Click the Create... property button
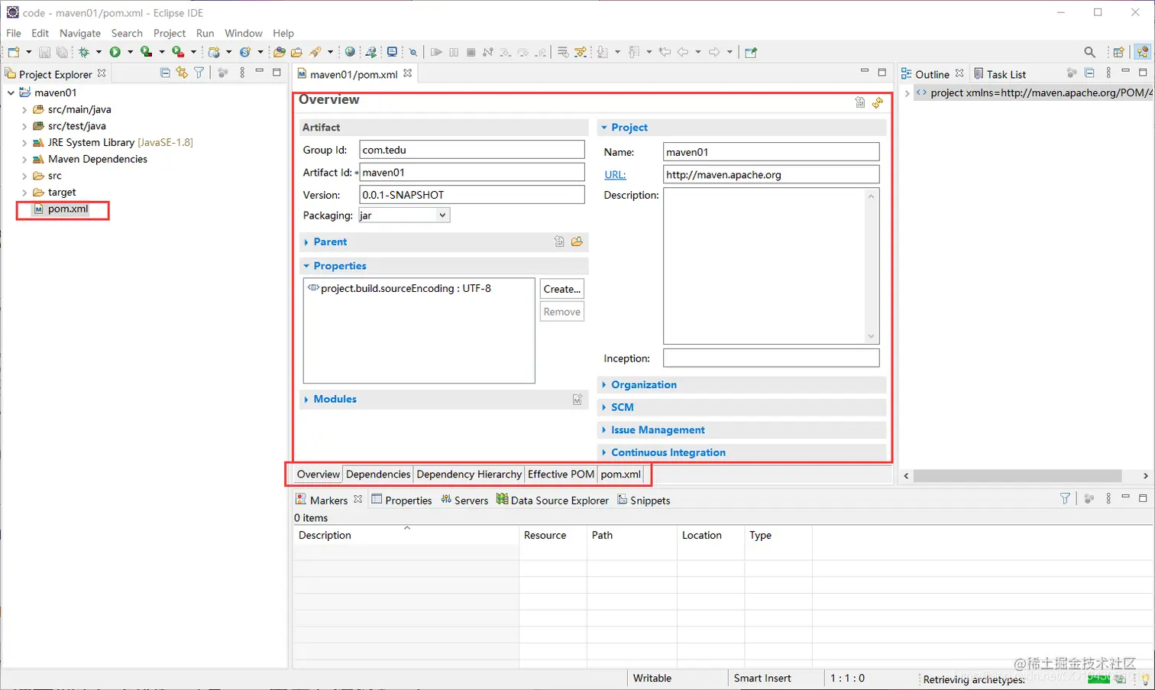 click(x=562, y=289)
